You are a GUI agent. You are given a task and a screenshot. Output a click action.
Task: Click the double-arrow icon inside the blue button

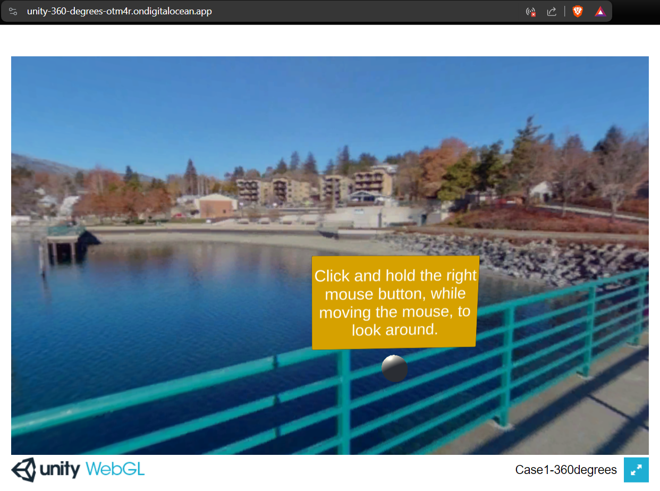636,470
